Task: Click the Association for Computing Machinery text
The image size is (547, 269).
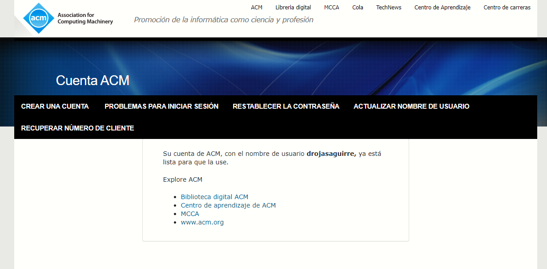Action: click(x=85, y=18)
